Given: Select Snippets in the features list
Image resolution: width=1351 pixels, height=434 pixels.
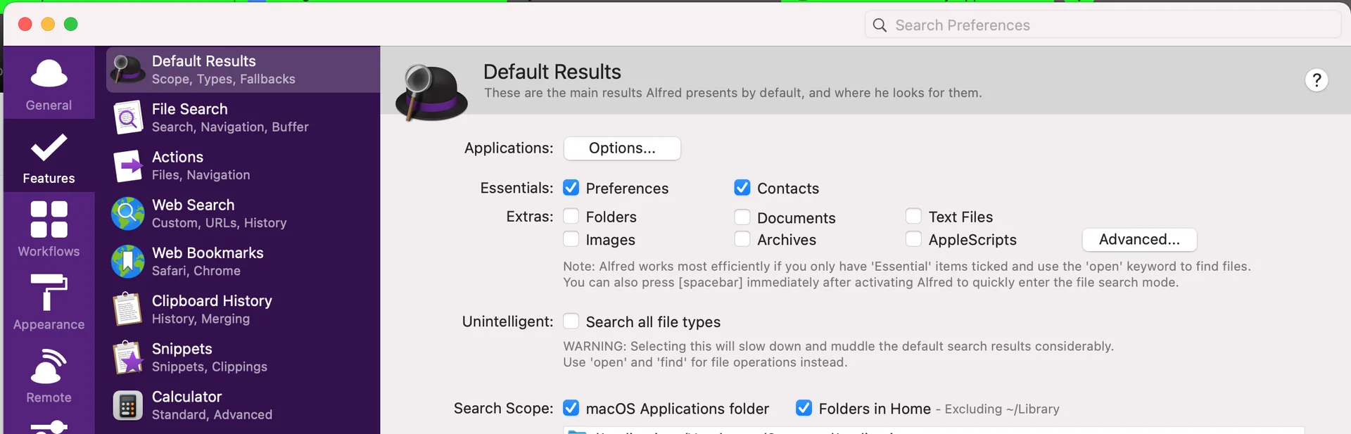Looking at the screenshot, I should pyautogui.click(x=243, y=357).
